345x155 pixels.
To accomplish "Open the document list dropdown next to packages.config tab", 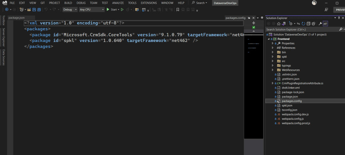I will (258, 18).
